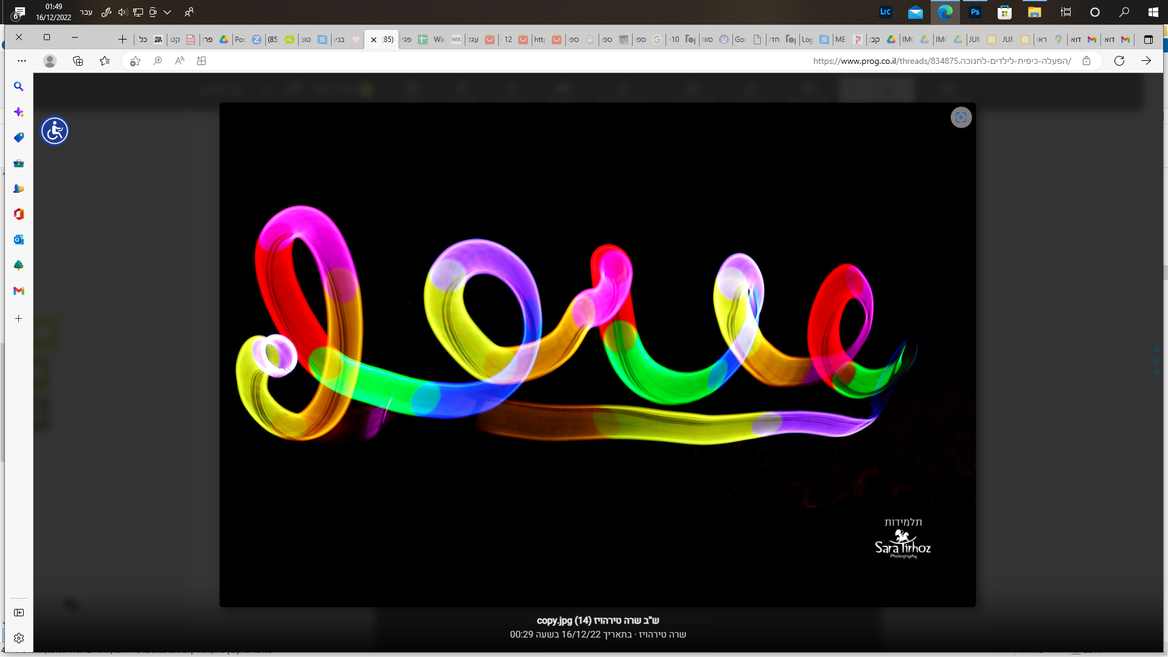Open the Collections icon in toolbar
This screenshot has width=1168, height=657.
[78, 61]
